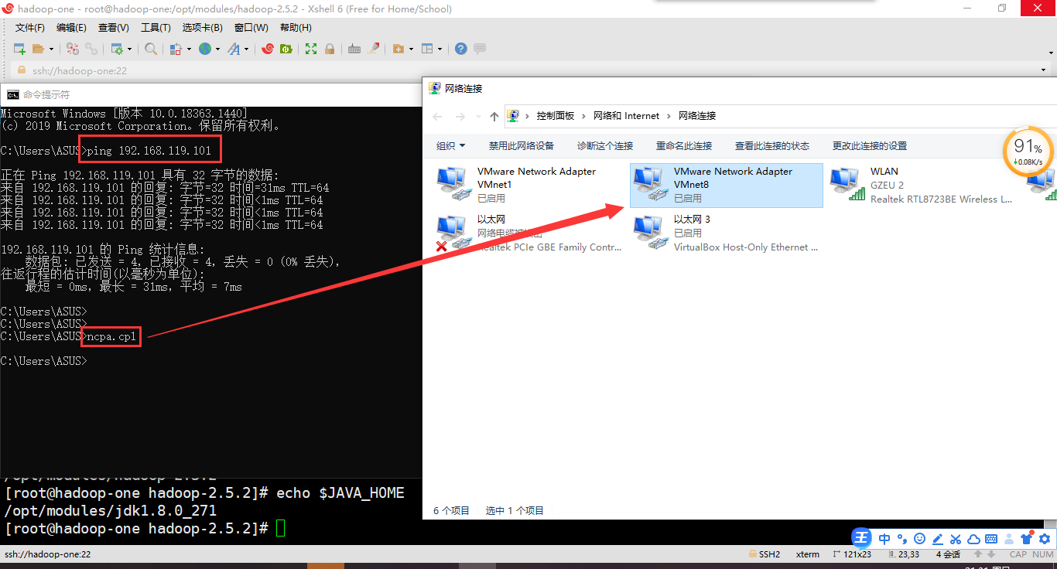The width and height of the screenshot is (1057, 569).
Task: Click the 91% network speed widget
Action: (1028, 152)
